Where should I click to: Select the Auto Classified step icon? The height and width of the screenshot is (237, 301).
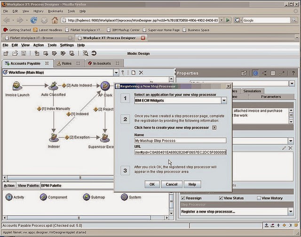tap(53, 86)
